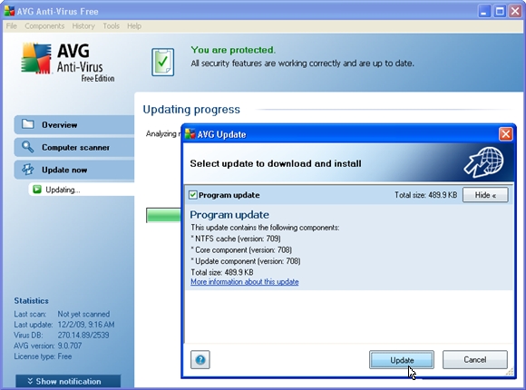
Task: Minimize the AVG Anti-Virus Free window
Action: pos(483,11)
